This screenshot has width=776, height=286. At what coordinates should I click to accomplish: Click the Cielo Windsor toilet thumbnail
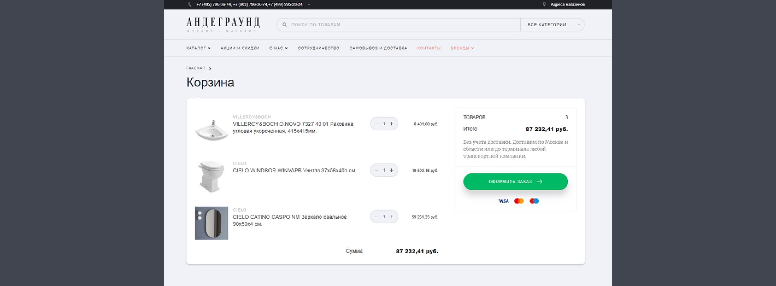(211, 177)
